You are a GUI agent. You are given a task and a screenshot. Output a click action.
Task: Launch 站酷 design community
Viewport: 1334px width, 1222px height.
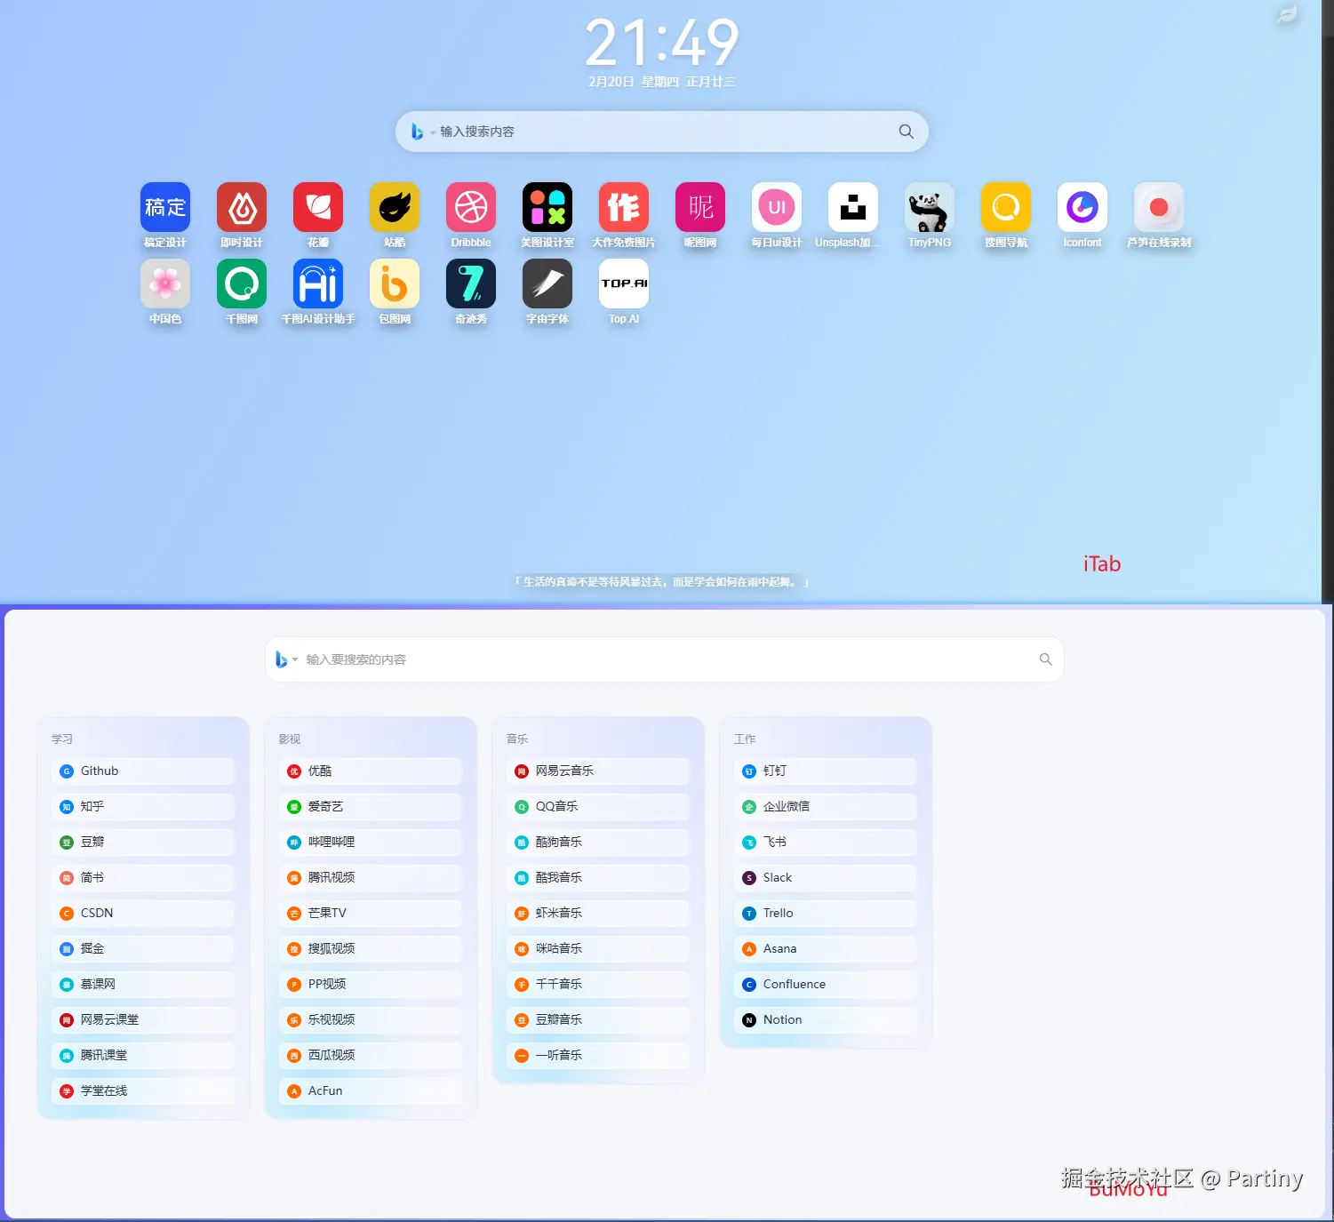click(394, 206)
